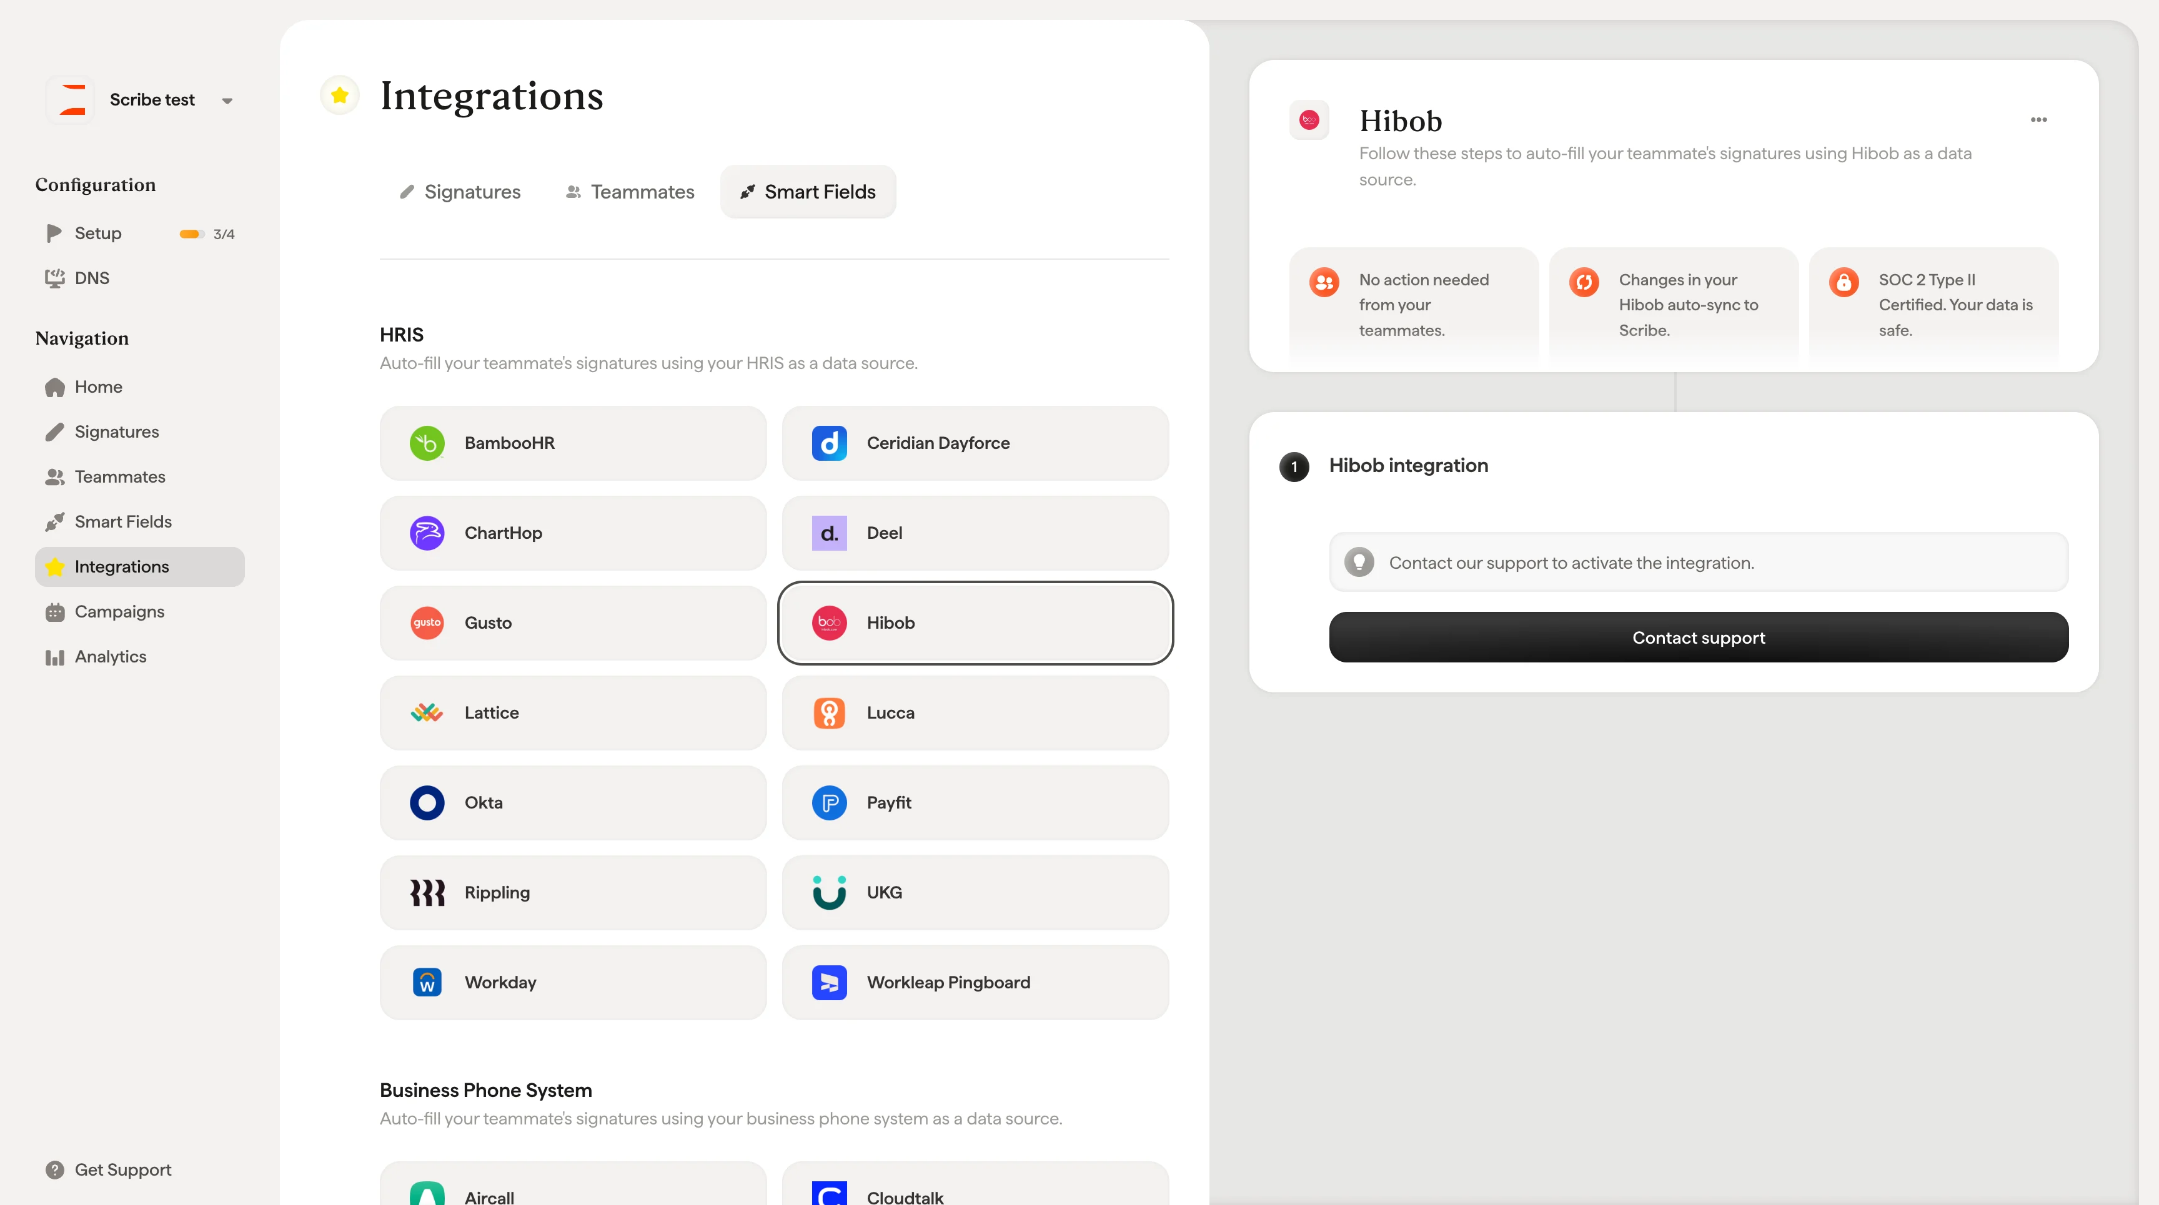This screenshot has height=1205, width=2159.
Task: Switch to the Teammates tab
Action: pos(630,192)
